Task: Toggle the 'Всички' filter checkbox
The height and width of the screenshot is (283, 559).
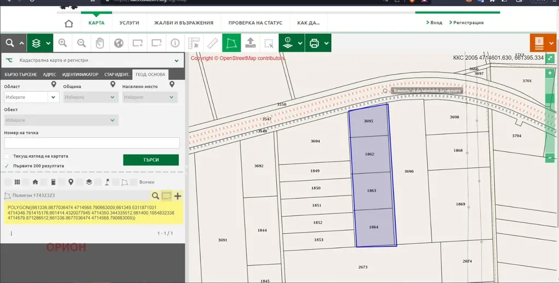Action: click(135, 182)
